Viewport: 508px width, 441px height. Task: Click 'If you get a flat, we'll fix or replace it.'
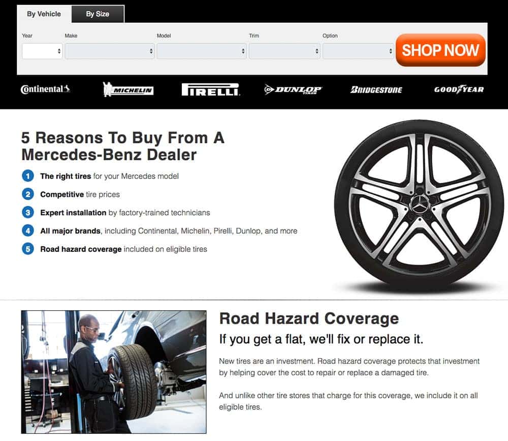tap(322, 339)
